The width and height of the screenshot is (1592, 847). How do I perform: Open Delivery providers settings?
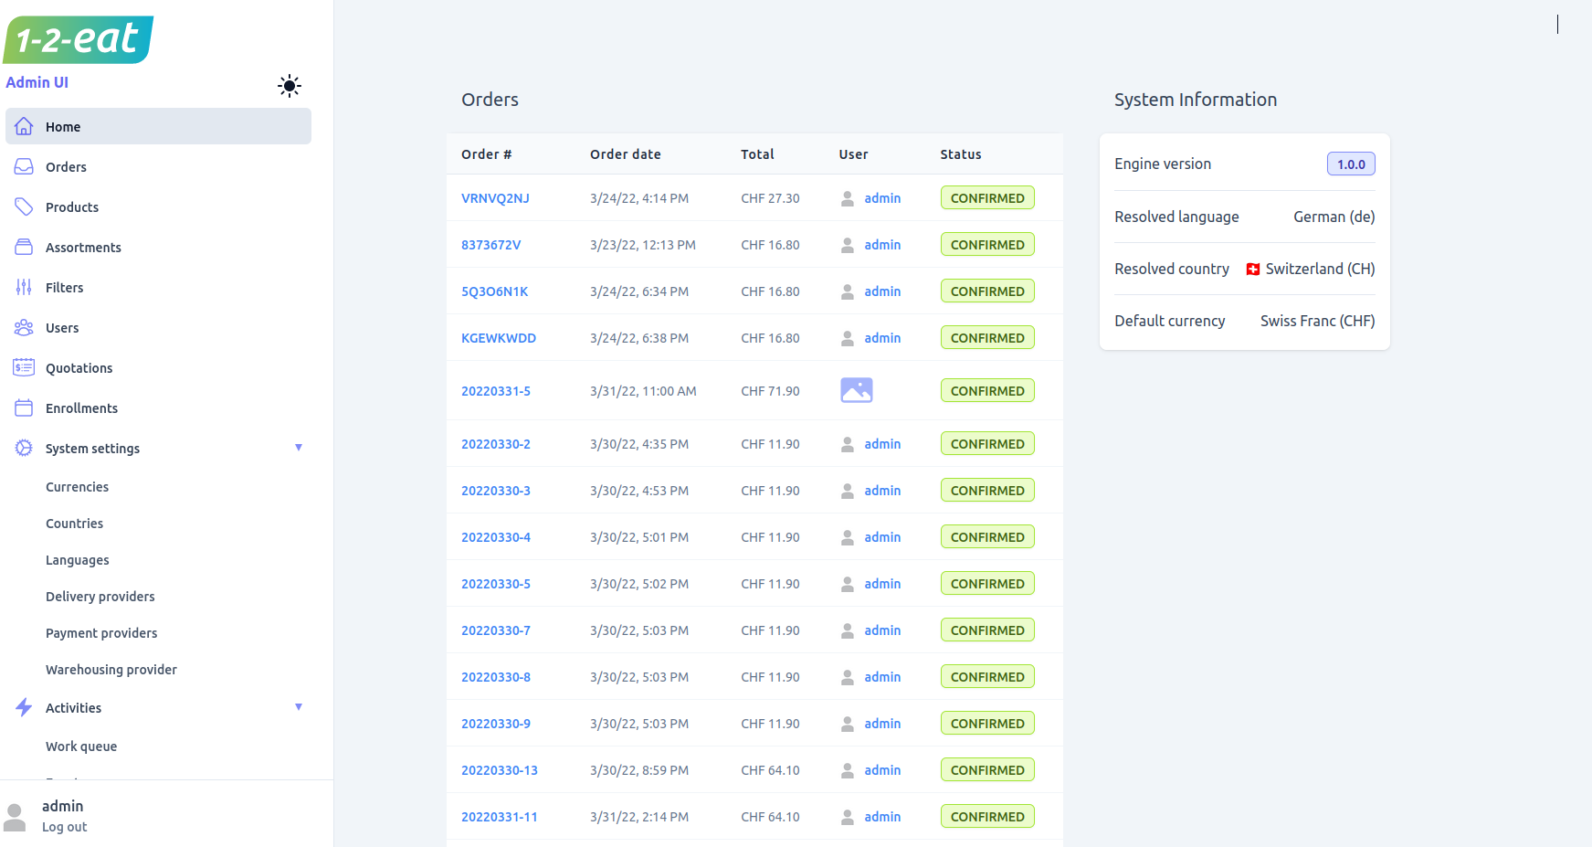pyautogui.click(x=100, y=597)
